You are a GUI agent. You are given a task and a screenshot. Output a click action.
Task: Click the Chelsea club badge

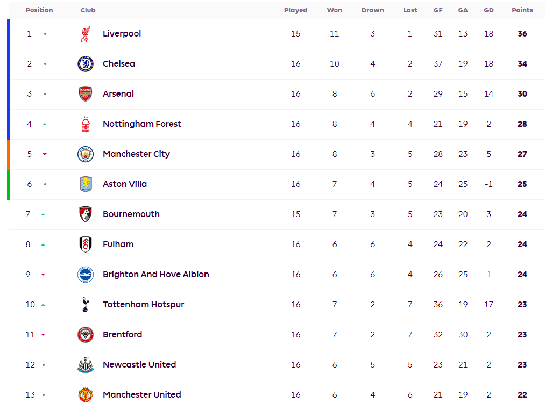[85, 64]
